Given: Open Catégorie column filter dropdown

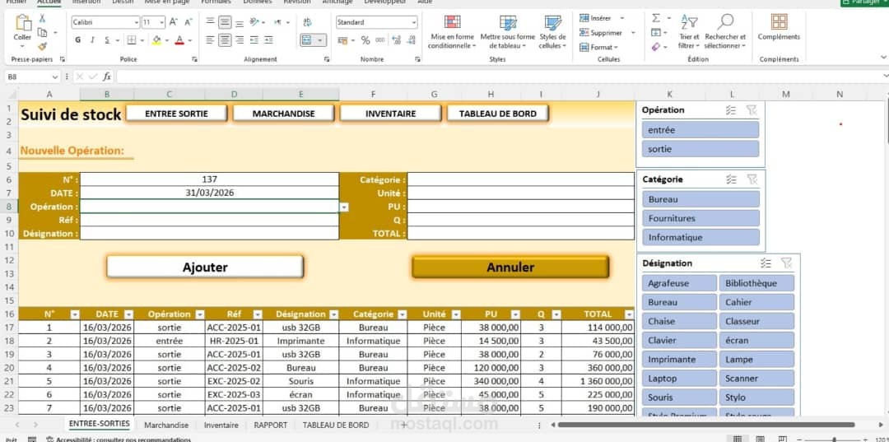Looking at the screenshot, I should (x=402, y=314).
